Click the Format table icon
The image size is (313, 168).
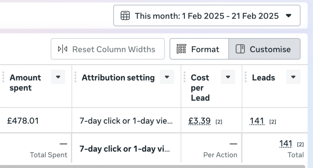pos(182,49)
